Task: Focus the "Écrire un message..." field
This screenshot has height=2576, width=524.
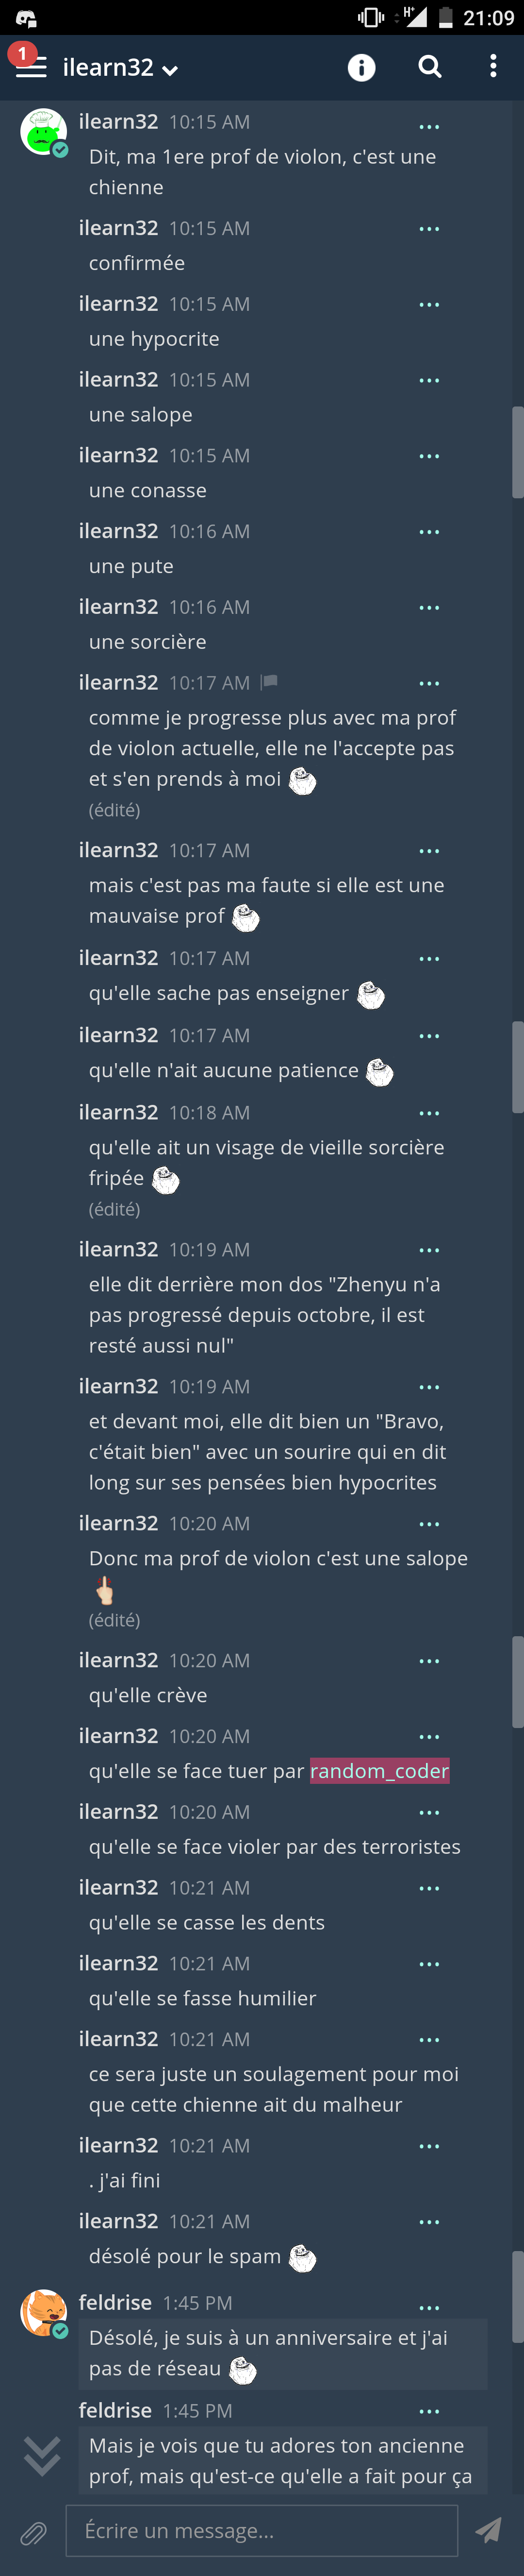Action: point(262,2531)
